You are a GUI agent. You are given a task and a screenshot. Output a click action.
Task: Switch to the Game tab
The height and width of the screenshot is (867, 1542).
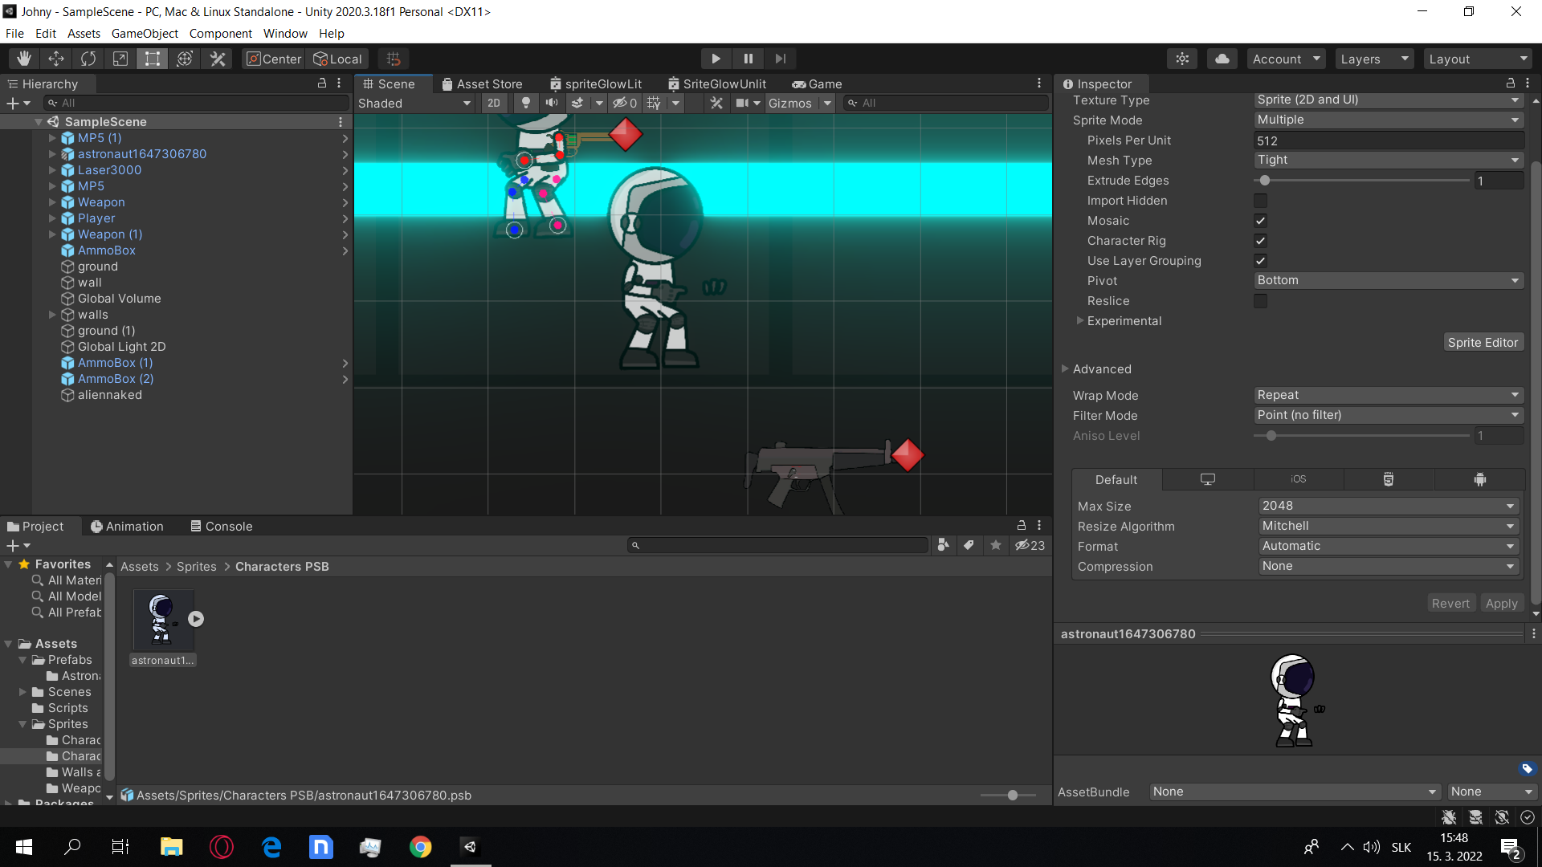coord(817,83)
